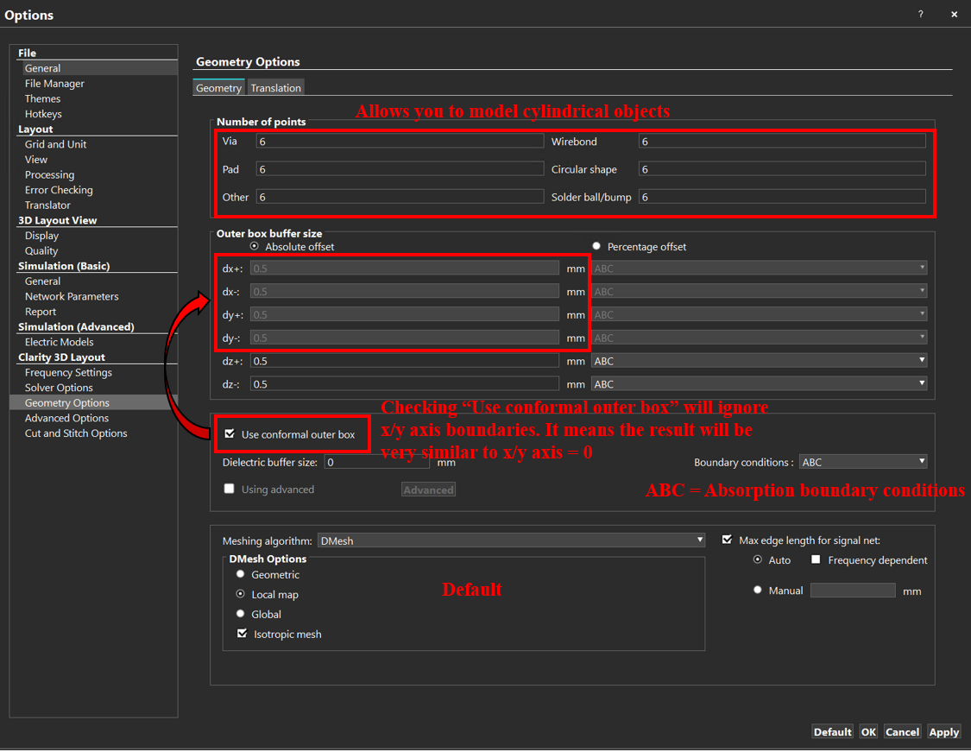
Task: Open Error Checking settings
Action: point(59,190)
